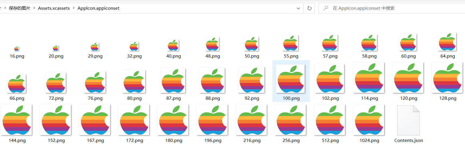The height and width of the screenshot is (159, 465).
Task: Expand chevron after Assets.xcassets breadcrumb
Action: pos(73,8)
